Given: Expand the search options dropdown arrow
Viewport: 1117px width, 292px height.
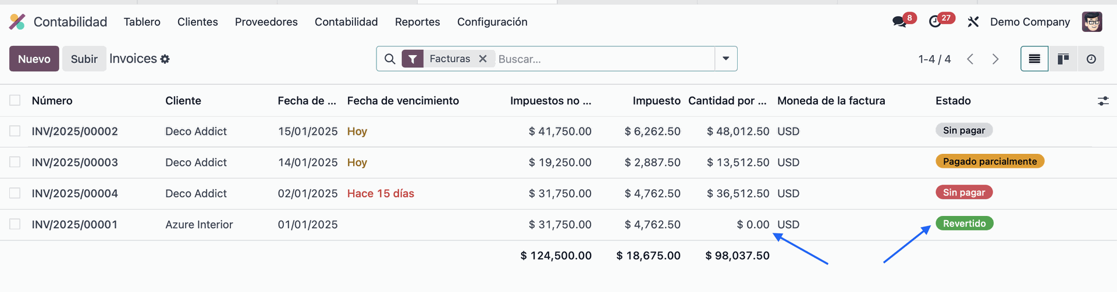Looking at the screenshot, I should tap(726, 59).
